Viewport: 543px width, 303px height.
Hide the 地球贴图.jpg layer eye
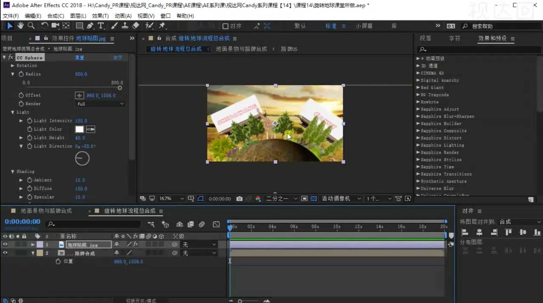pyautogui.click(x=5, y=244)
